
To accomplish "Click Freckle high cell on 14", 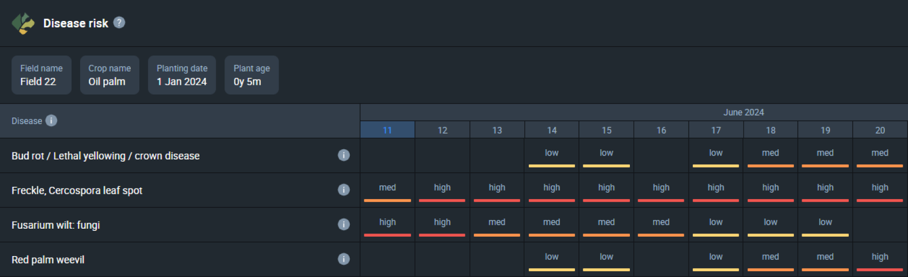I will (552, 190).
